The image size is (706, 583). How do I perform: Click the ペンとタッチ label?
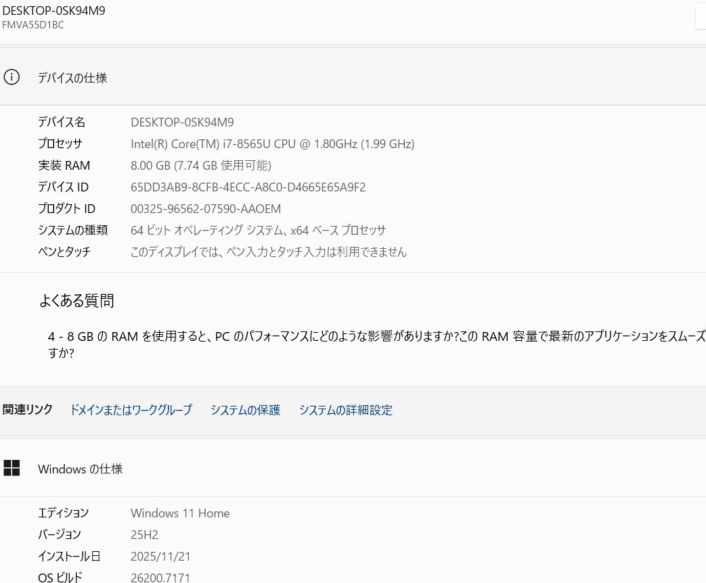click(x=64, y=252)
